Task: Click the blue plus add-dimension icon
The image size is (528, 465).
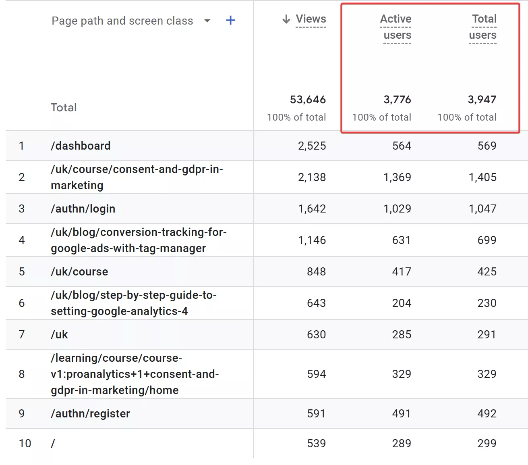Action: (x=230, y=21)
